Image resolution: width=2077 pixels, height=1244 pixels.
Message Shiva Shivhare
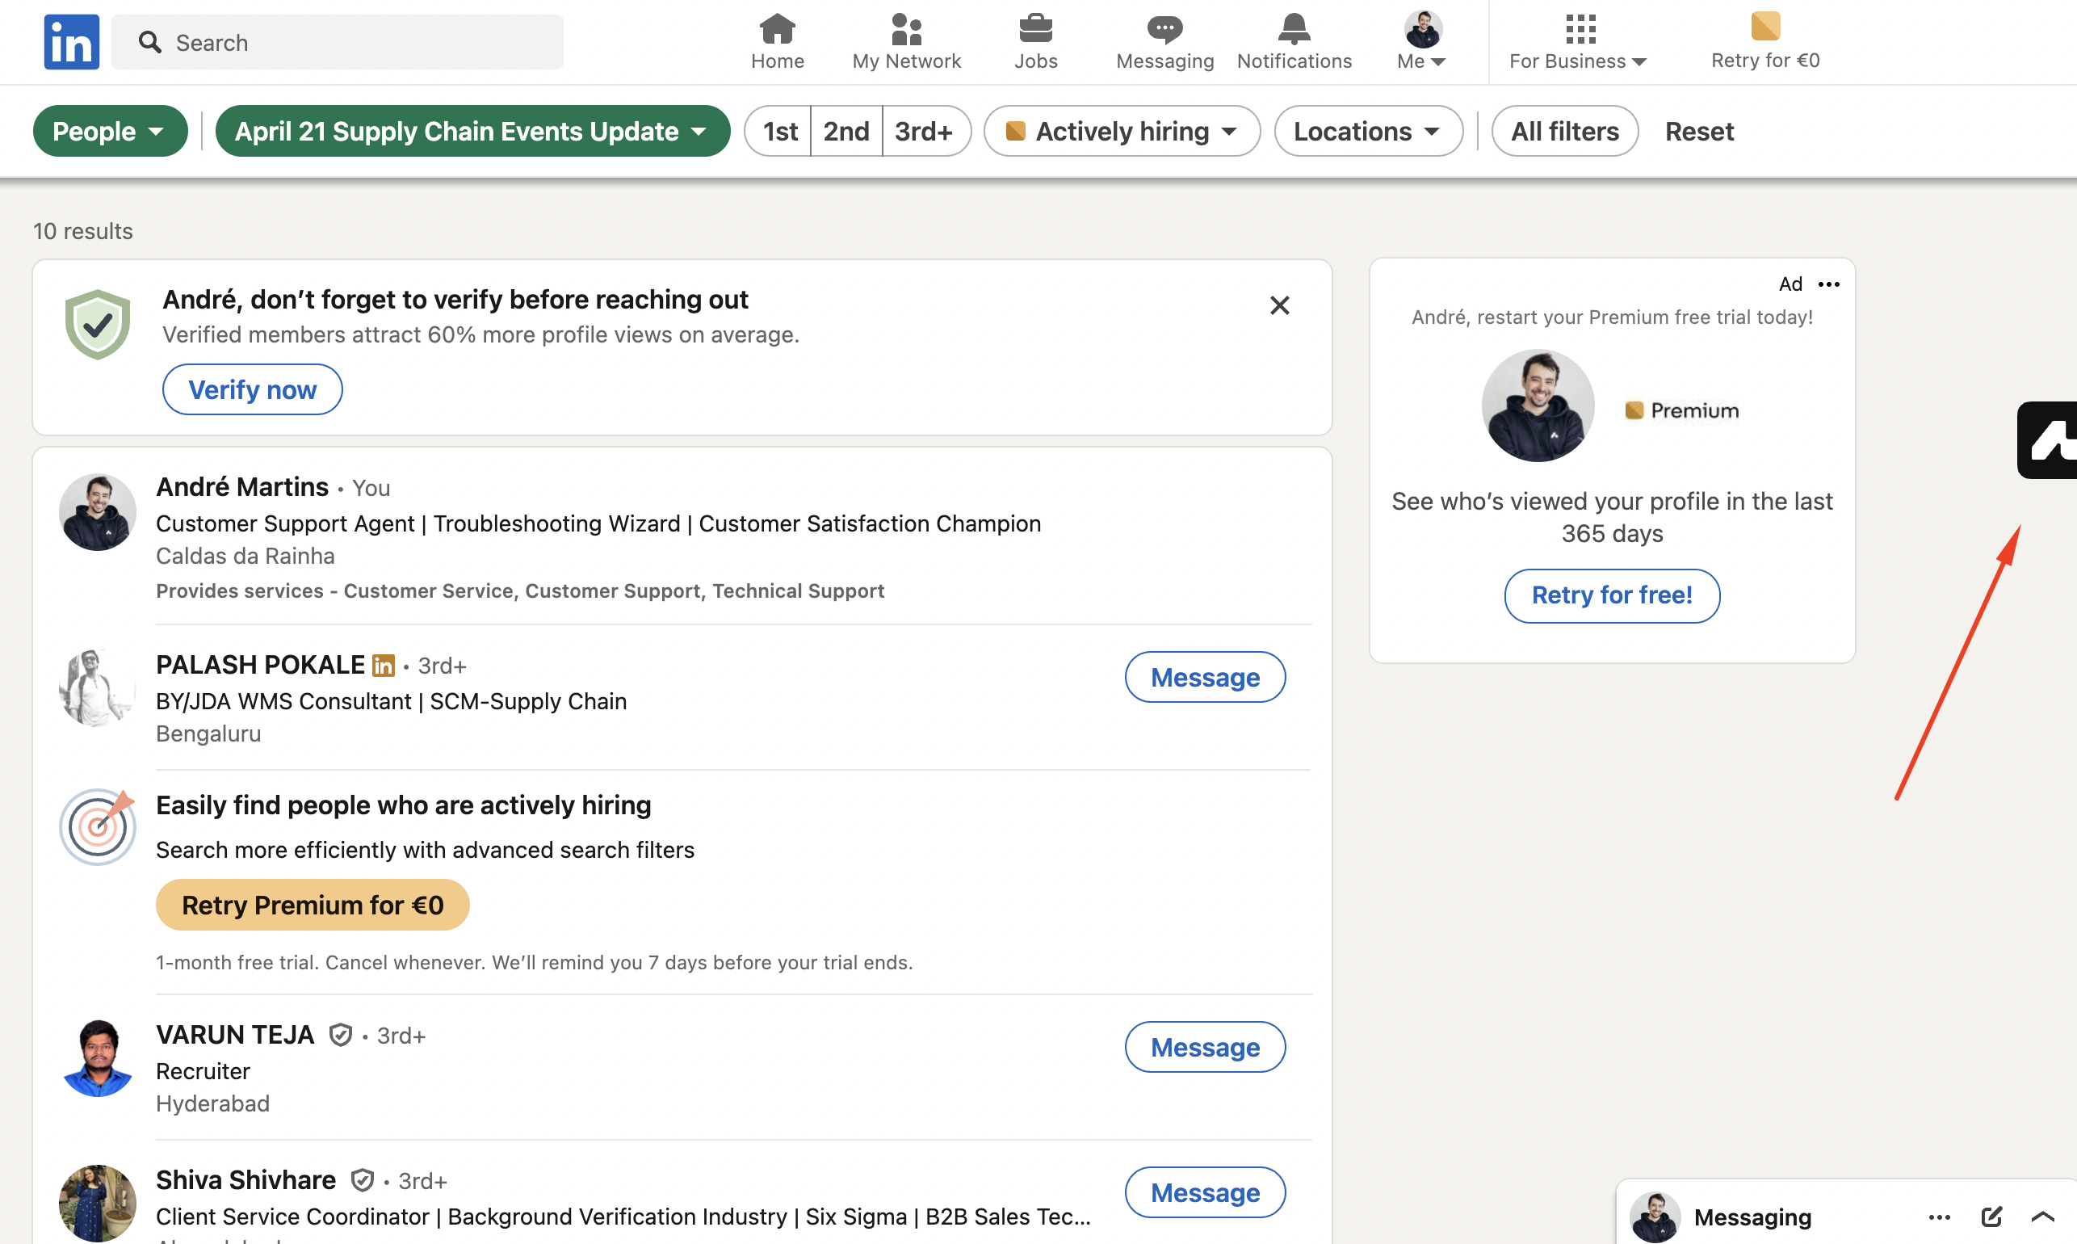click(x=1205, y=1192)
